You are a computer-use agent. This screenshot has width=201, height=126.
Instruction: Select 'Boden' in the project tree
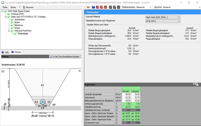17,22
